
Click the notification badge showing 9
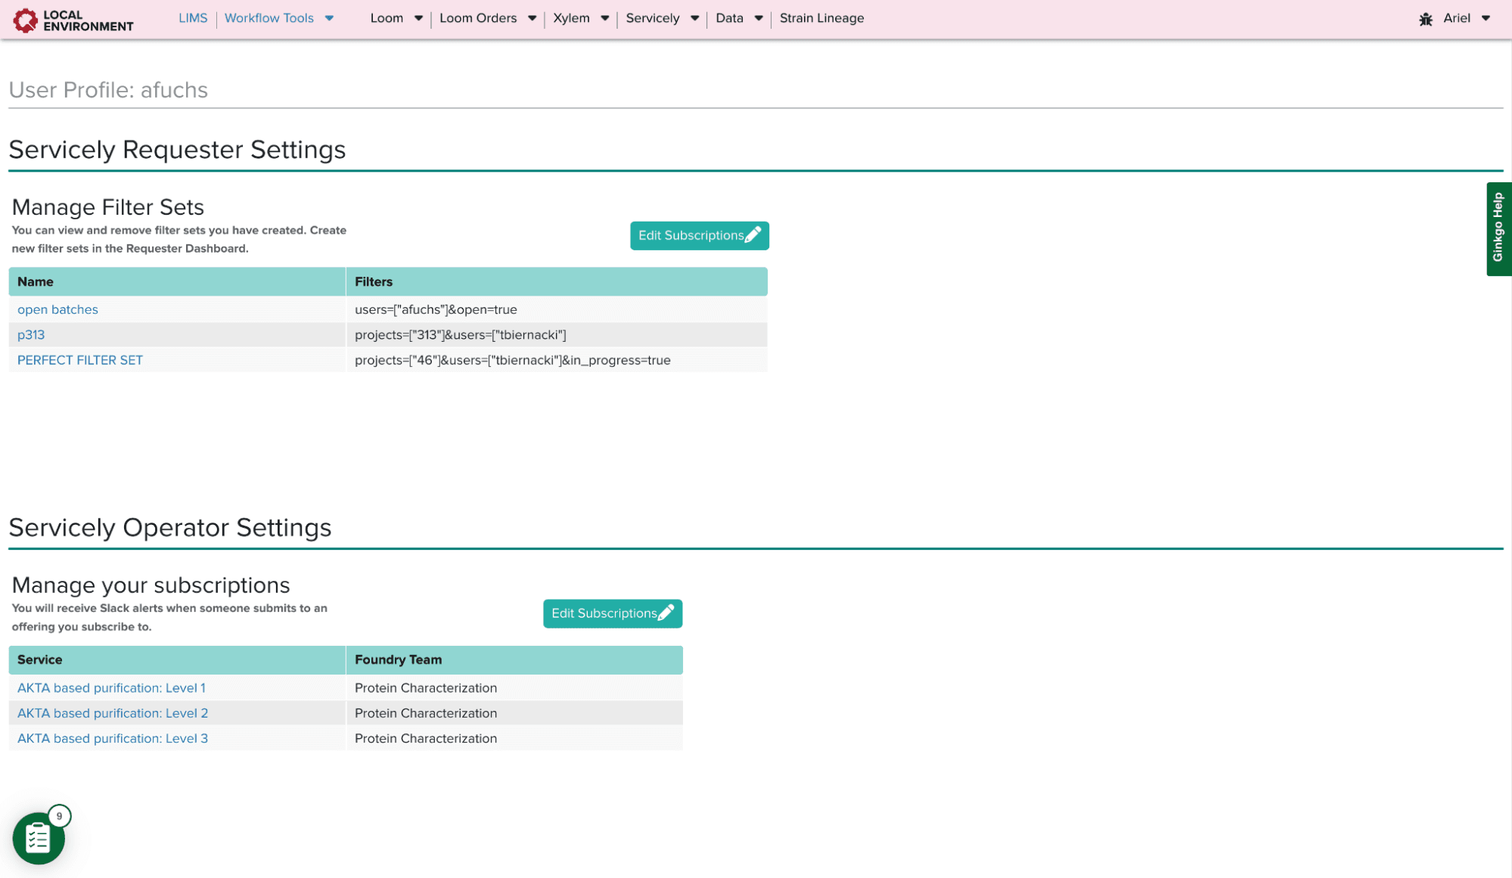(x=59, y=816)
